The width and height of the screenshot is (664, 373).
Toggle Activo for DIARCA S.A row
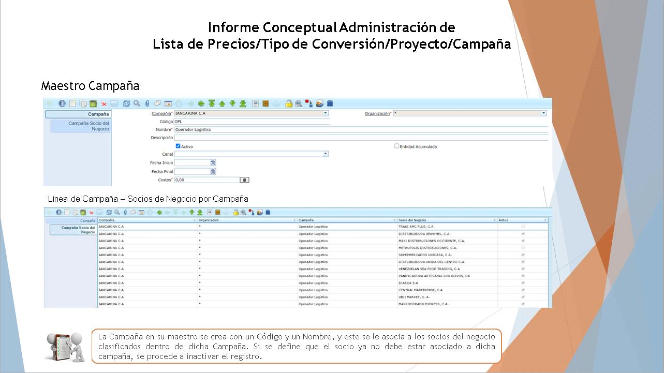point(523,283)
